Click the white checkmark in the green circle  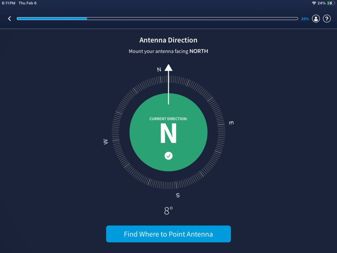(168, 155)
